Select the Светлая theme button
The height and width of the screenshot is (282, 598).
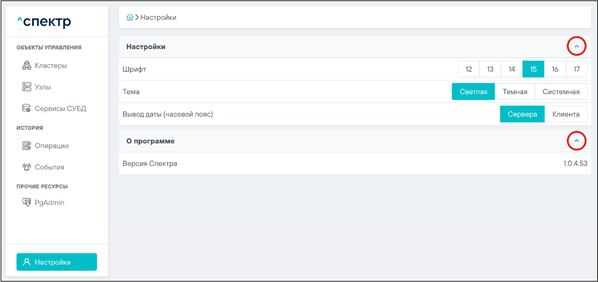(x=473, y=92)
